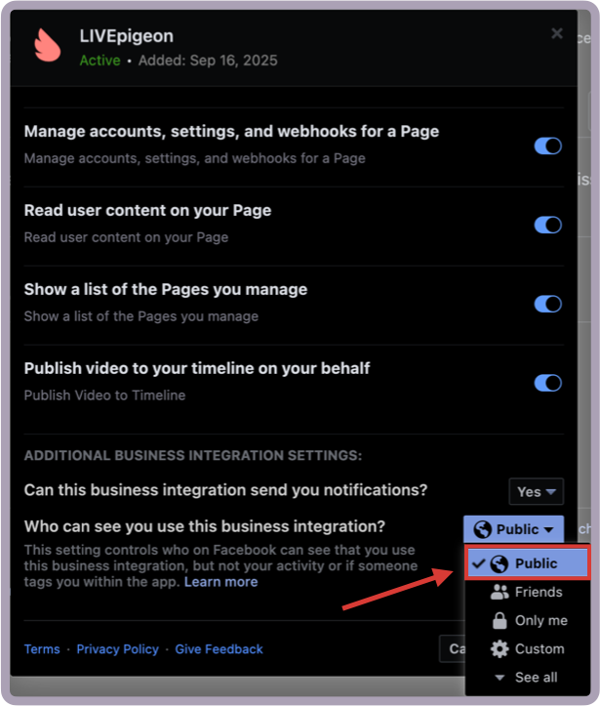Viewport: 600px width, 706px height.
Task: Click 'Who can see you use this business integration?'
Action: [205, 526]
